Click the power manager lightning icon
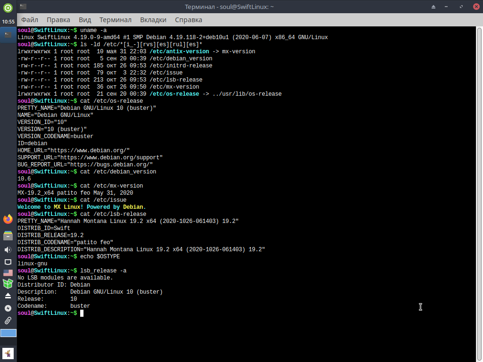The image size is (483, 362). tap(8, 308)
